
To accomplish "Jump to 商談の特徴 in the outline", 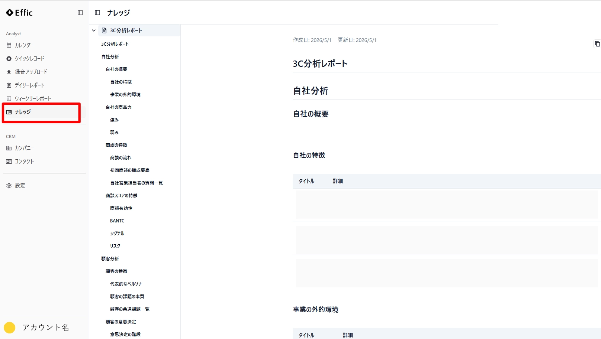I will [x=116, y=145].
